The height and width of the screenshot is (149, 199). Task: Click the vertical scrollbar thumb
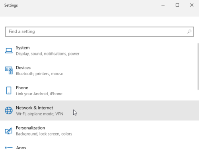pos(198,67)
